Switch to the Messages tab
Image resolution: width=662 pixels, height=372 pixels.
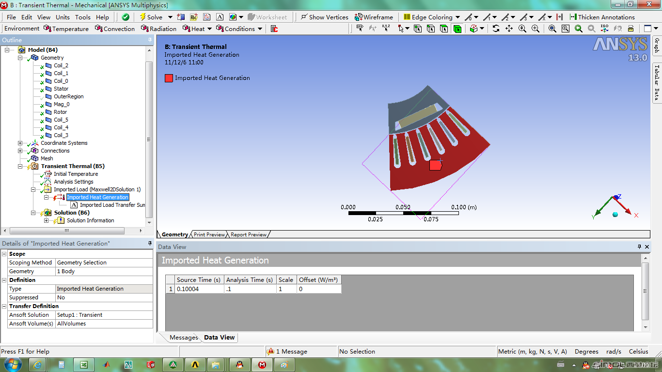point(184,338)
